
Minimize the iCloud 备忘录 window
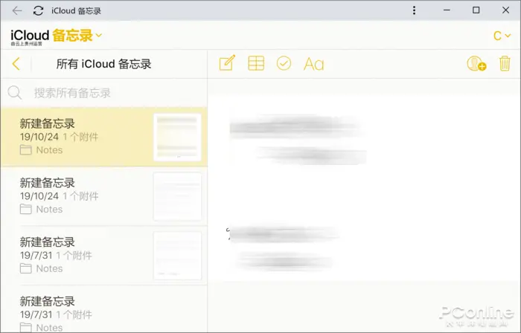tap(447, 10)
